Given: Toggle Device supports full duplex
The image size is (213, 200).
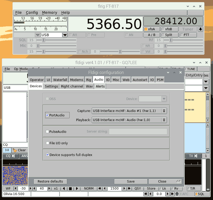Looking at the screenshot, I should 48,155.
